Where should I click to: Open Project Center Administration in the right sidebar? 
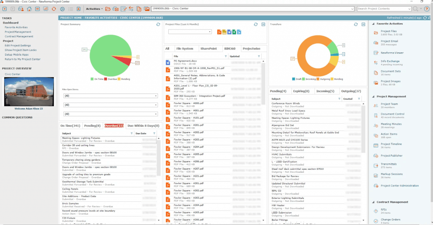coord(400,186)
